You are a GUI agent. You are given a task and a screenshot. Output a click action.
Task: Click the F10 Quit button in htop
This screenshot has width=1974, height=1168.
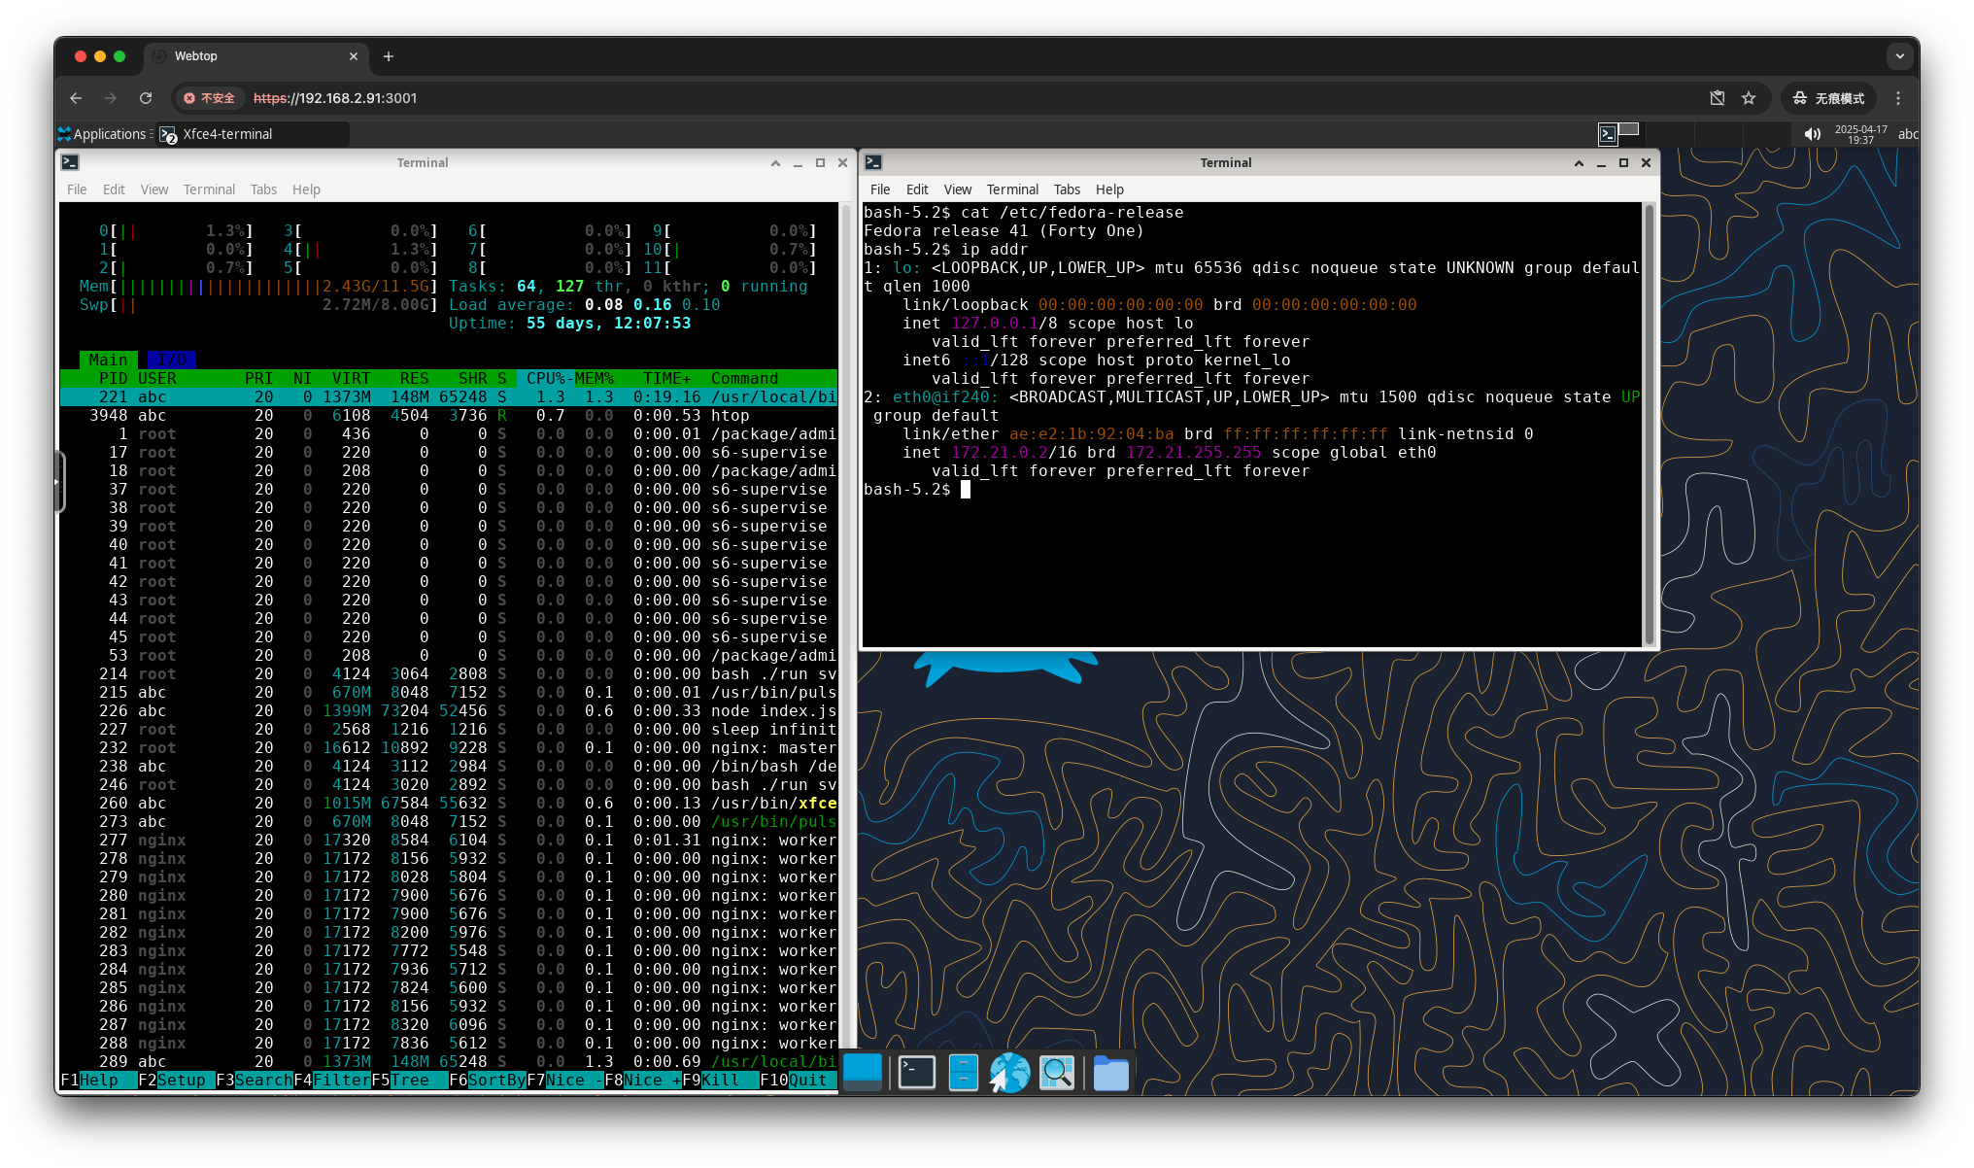(799, 1080)
